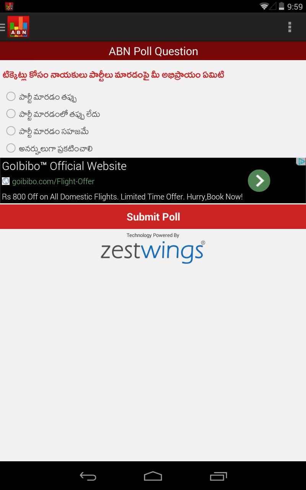Tap the ABN notification icon in status bar
This screenshot has width=306, height=490.
(9, 6)
